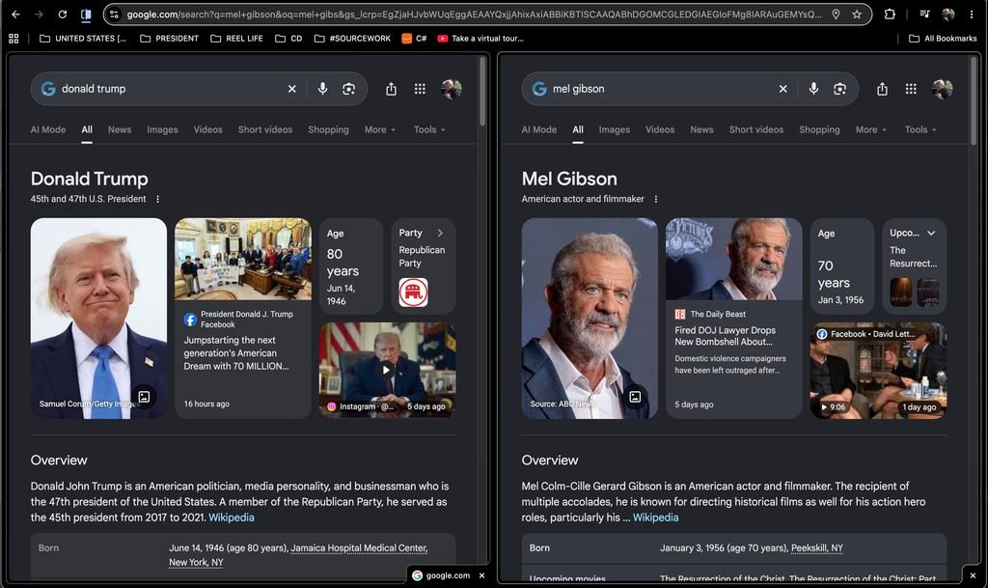This screenshot has width=988, height=588.
Task: Open Google Lens in the mel gibson pane
Action: point(839,89)
